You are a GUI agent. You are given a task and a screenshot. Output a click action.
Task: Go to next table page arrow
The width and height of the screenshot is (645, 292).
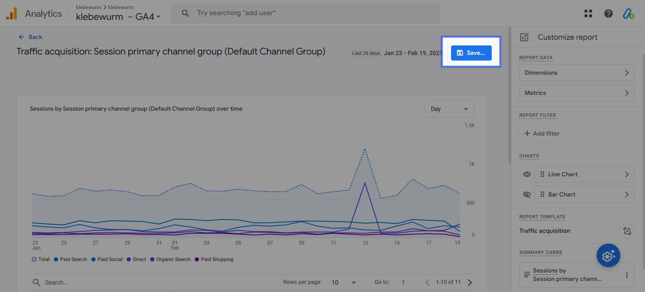click(x=470, y=283)
